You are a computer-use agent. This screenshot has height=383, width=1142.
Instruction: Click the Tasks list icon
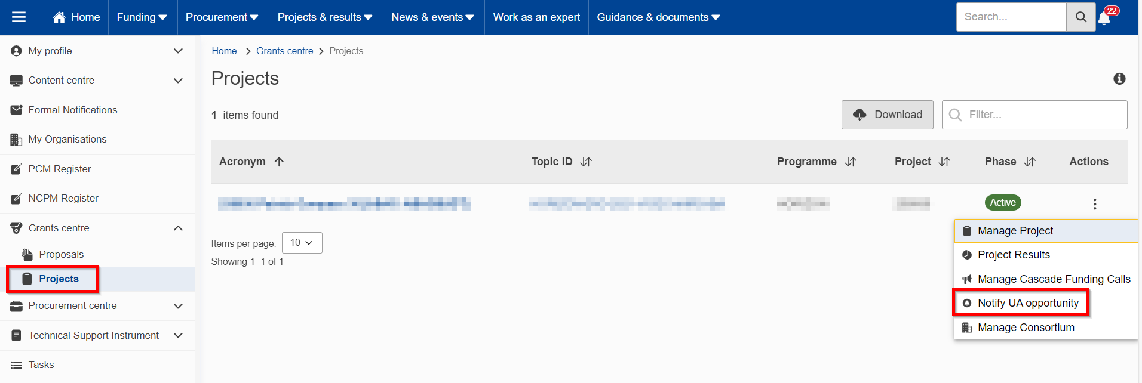(16, 365)
